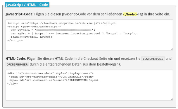The height and width of the screenshot is (109, 178).
Task: Click the 'var mySrc' code line
Action: click(x=74, y=34)
